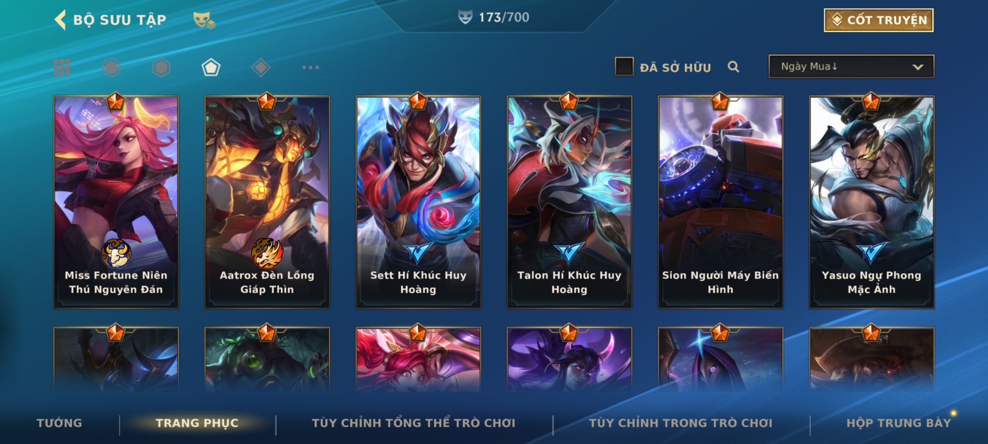The height and width of the screenshot is (444, 988).
Task: Toggle the Đã Sở Hữu checkbox
Action: pos(624,67)
